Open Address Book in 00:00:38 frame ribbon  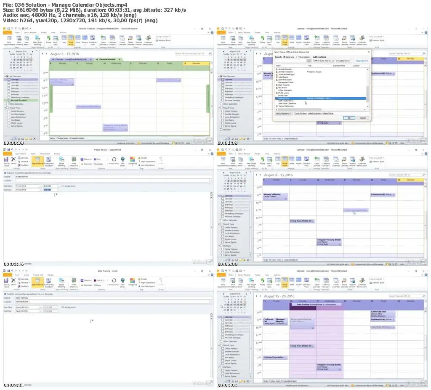pos(163,40)
